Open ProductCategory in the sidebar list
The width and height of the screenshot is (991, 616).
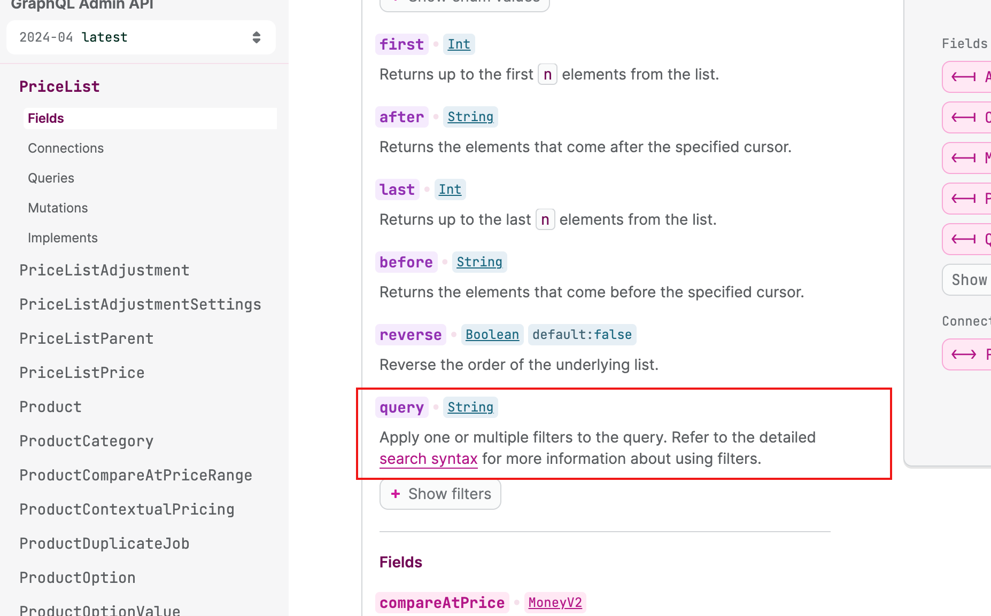(x=86, y=441)
